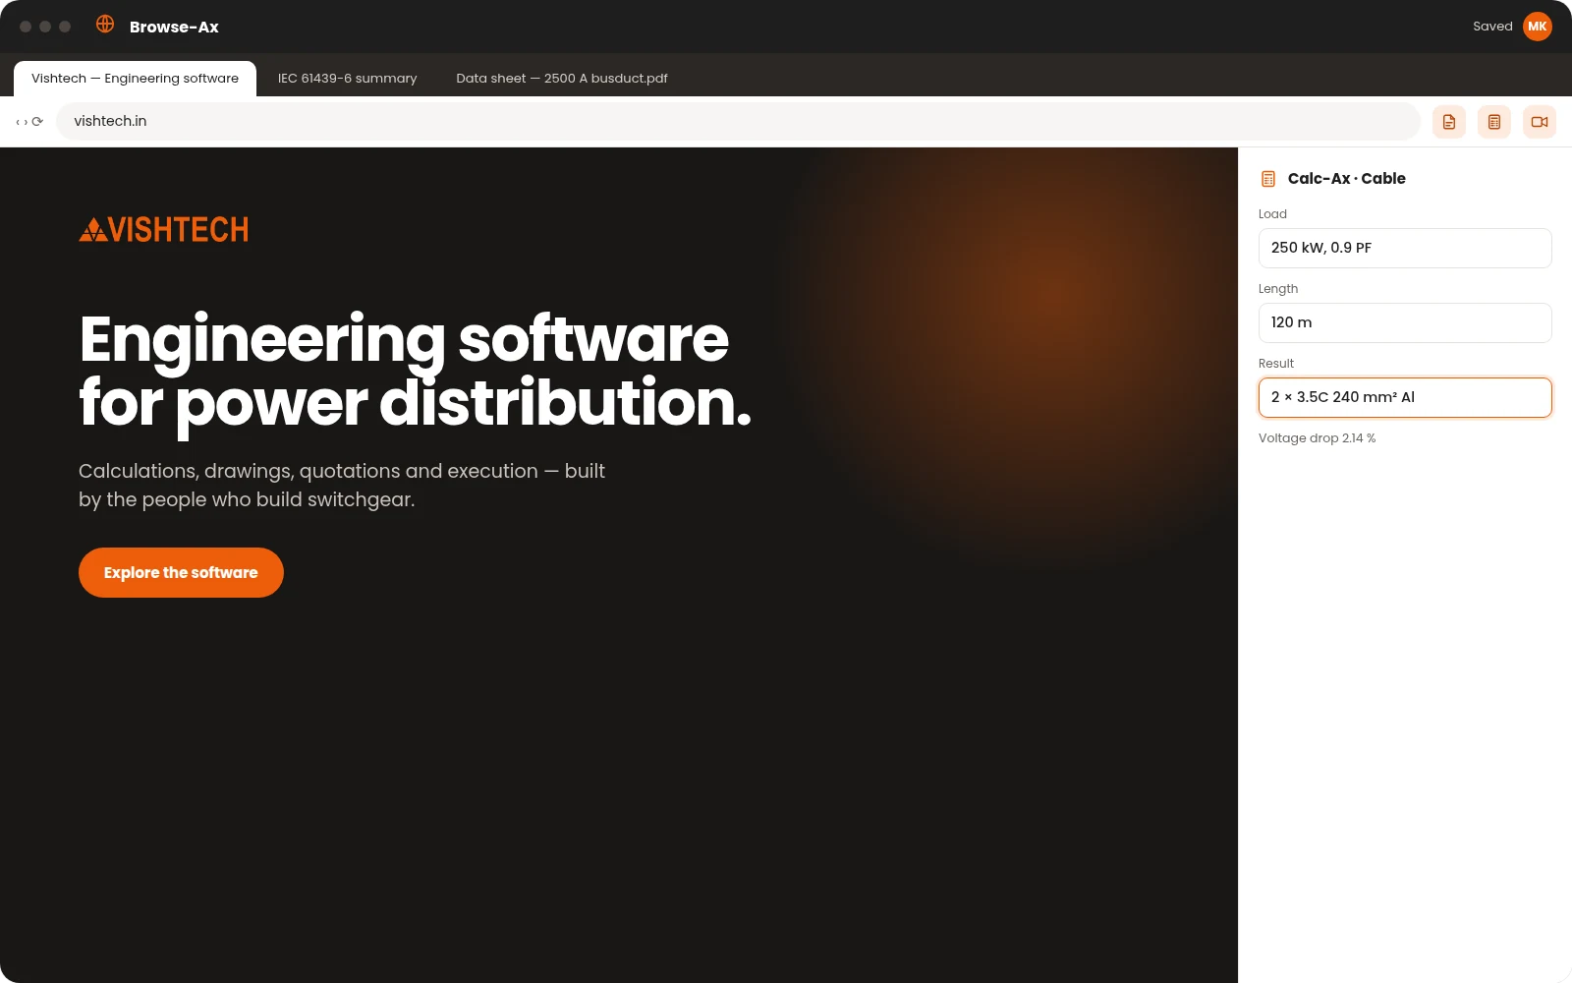Click the Calc-Ax · Cable panel title
1572x983 pixels.
pos(1346,179)
